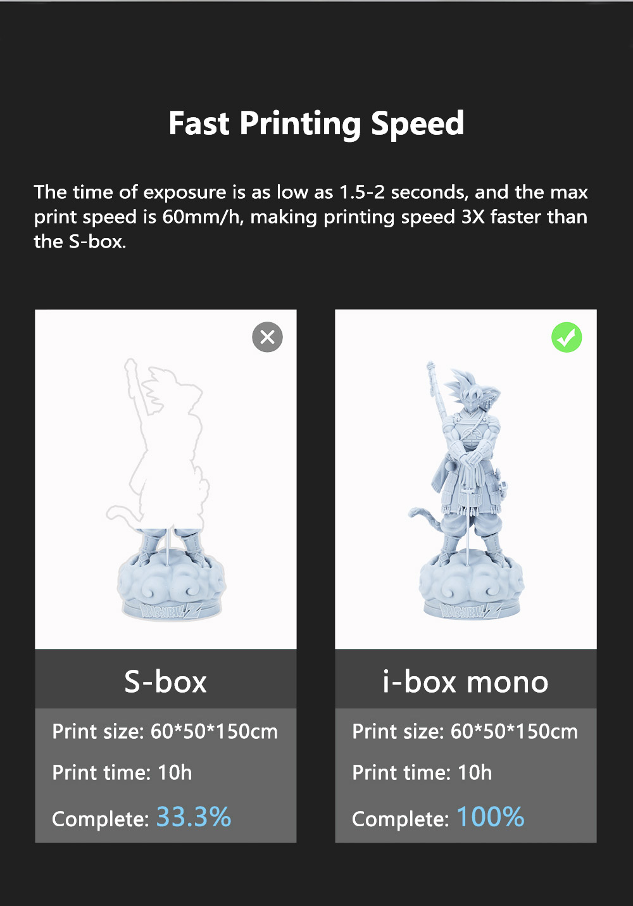Click the blue "100%" completion value
Viewport: 633px width, 906px height.
491,817
